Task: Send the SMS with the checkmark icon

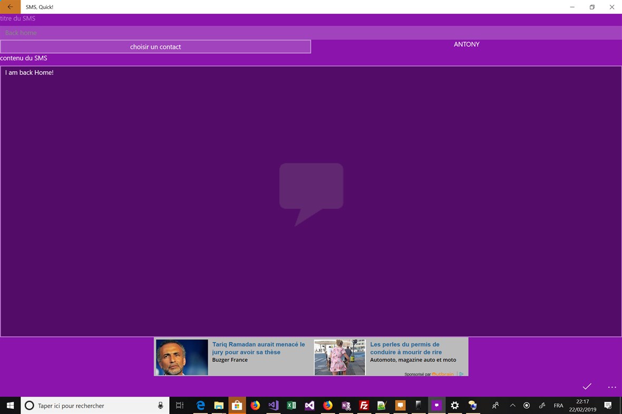Action: coord(587,387)
